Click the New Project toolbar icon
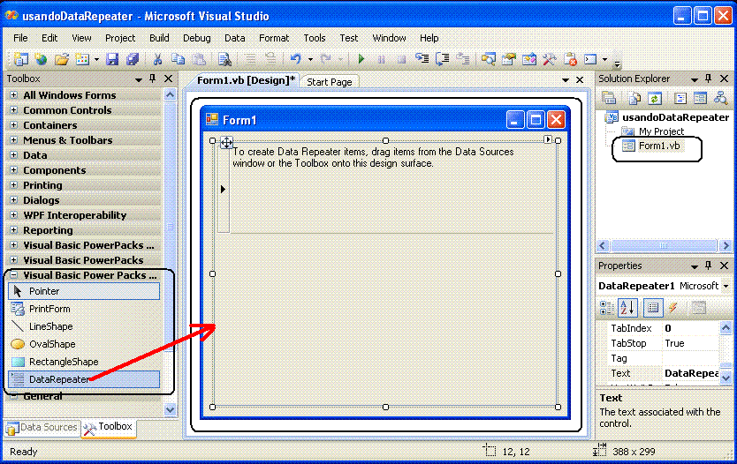Viewport: 737px width, 464px height. (20, 59)
